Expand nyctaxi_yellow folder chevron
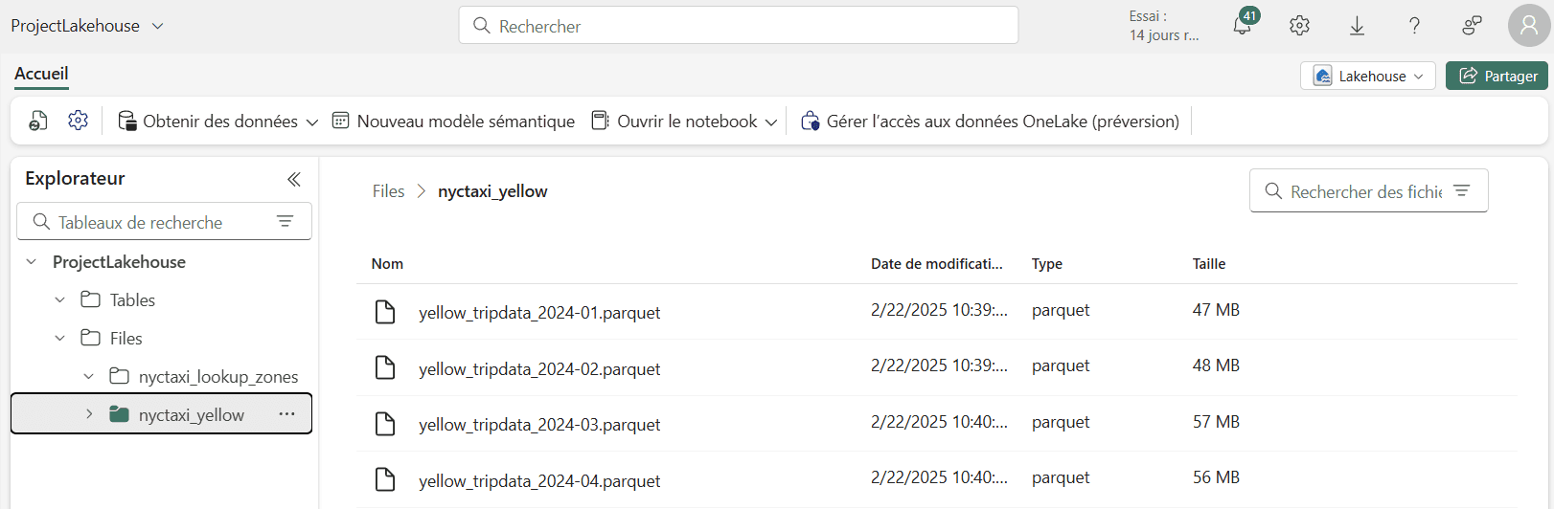This screenshot has height=509, width=1554. [89, 414]
